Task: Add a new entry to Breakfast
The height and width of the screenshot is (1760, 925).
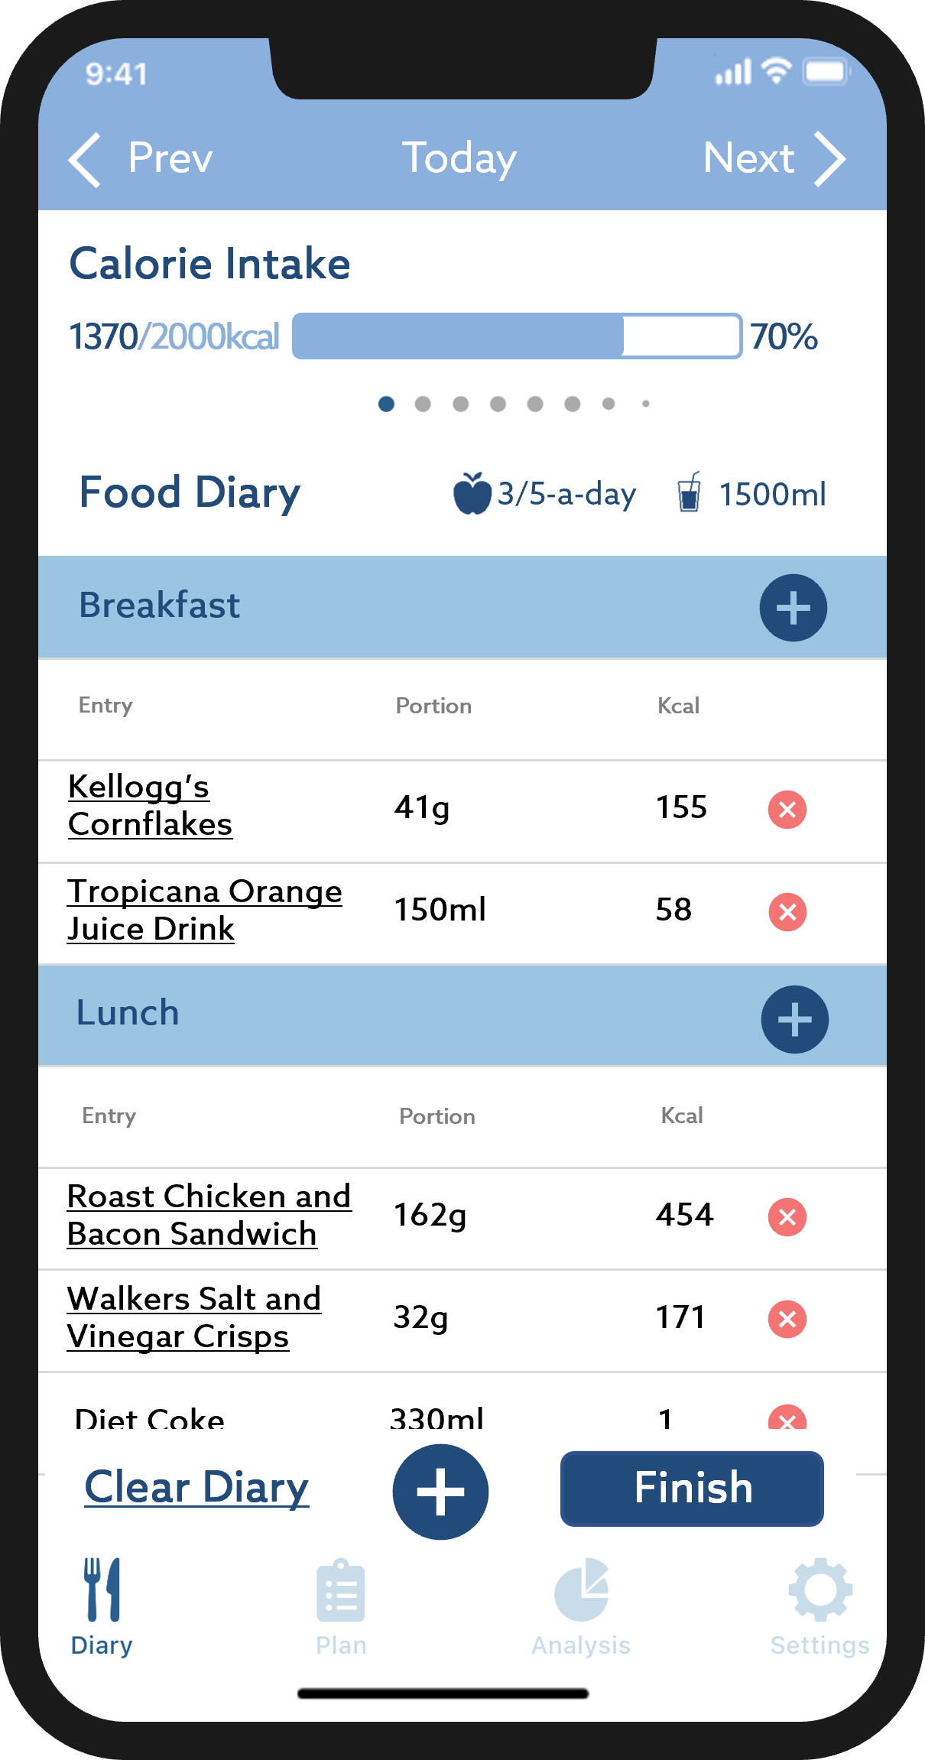Action: point(793,608)
